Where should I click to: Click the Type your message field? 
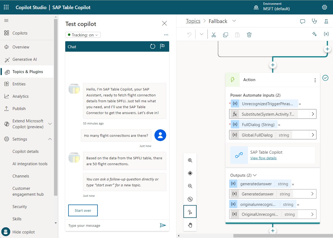(113, 225)
